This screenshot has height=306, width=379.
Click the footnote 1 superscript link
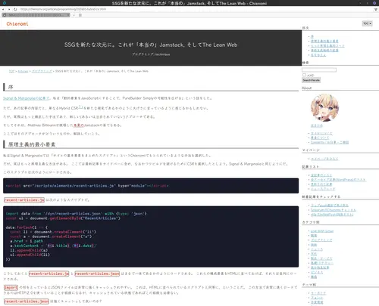tap(80, 107)
